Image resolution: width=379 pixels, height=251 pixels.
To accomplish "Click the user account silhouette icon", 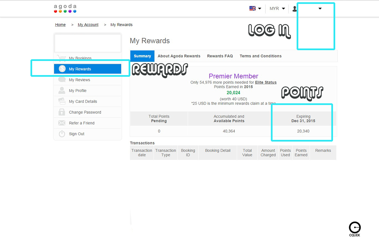I will pos(295,9).
